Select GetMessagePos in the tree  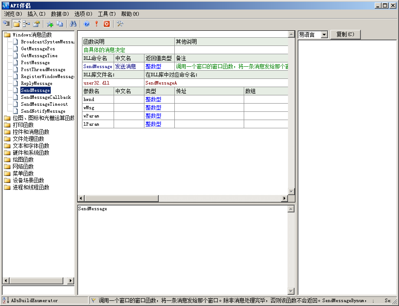point(38,49)
